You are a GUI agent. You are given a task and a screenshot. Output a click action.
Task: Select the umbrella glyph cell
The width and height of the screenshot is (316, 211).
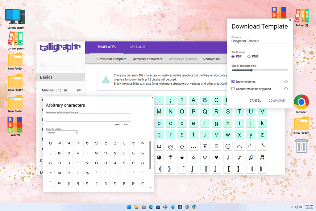tap(170, 158)
